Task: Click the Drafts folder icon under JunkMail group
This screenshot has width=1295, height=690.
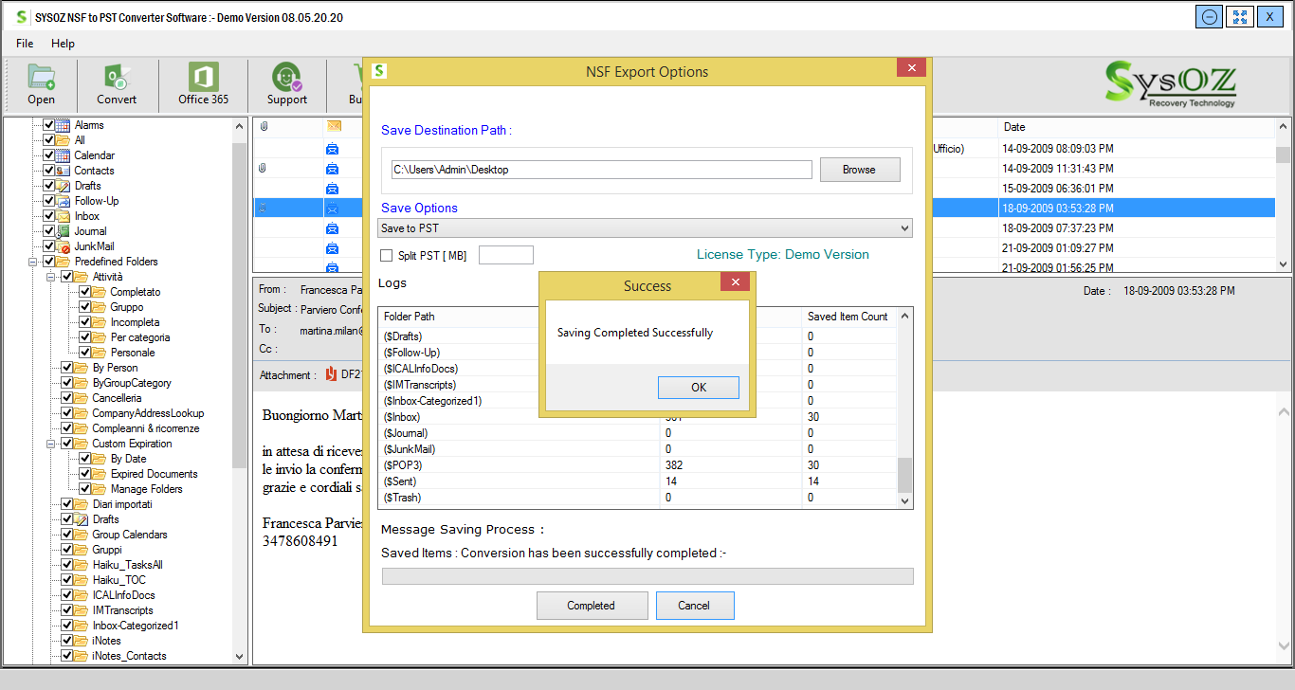Action: click(63, 186)
